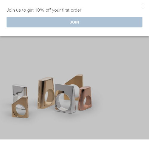Select the rose gold ring in photo
This screenshot has width=149, height=149.
85,98
